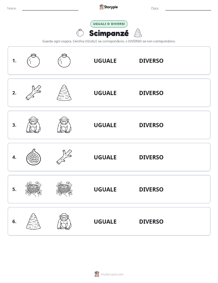Select DIVERSO for row 4
The height and width of the screenshot is (283, 218).
coord(151,157)
